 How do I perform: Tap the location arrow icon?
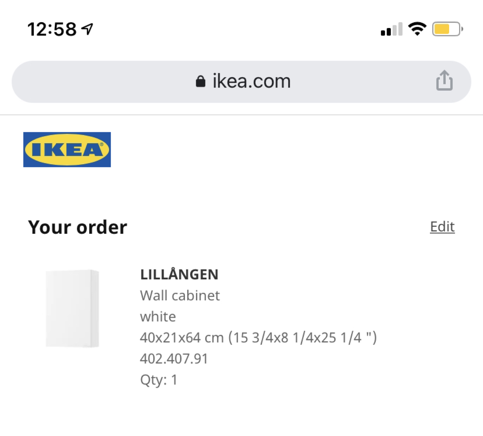pos(87,29)
